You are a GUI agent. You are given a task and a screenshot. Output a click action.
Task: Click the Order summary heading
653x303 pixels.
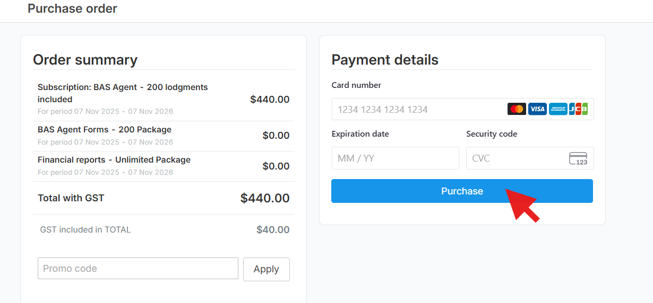(85, 60)
